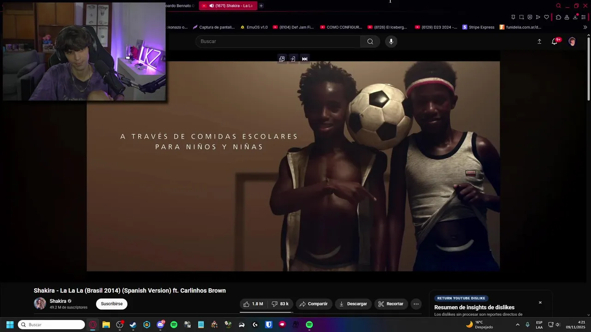Open Bitwarden shield from taskbar
591x332 pixels.
coord(269,325)
